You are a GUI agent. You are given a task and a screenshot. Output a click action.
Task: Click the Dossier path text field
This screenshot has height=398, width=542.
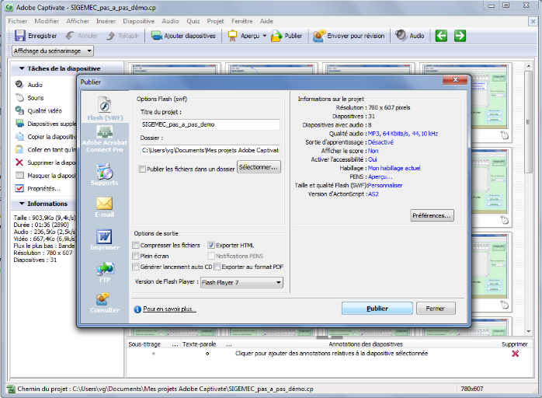pos(210,150)
